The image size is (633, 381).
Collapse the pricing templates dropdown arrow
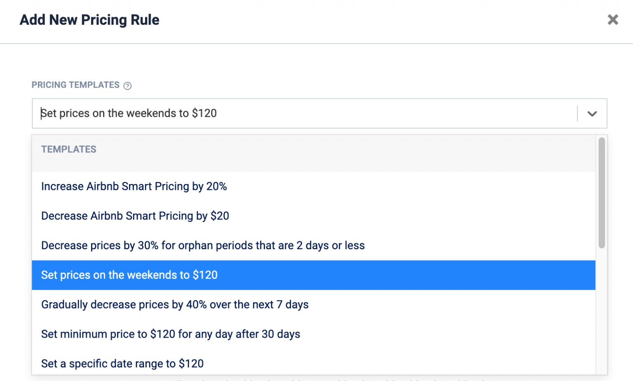tap(592, 114)
